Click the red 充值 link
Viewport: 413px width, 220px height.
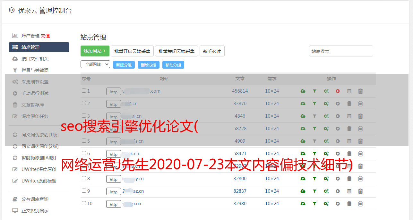[x=45, y=36]
